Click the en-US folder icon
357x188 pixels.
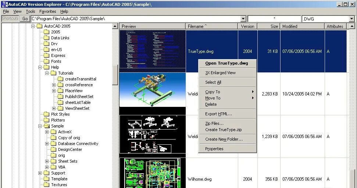[46, 50]
